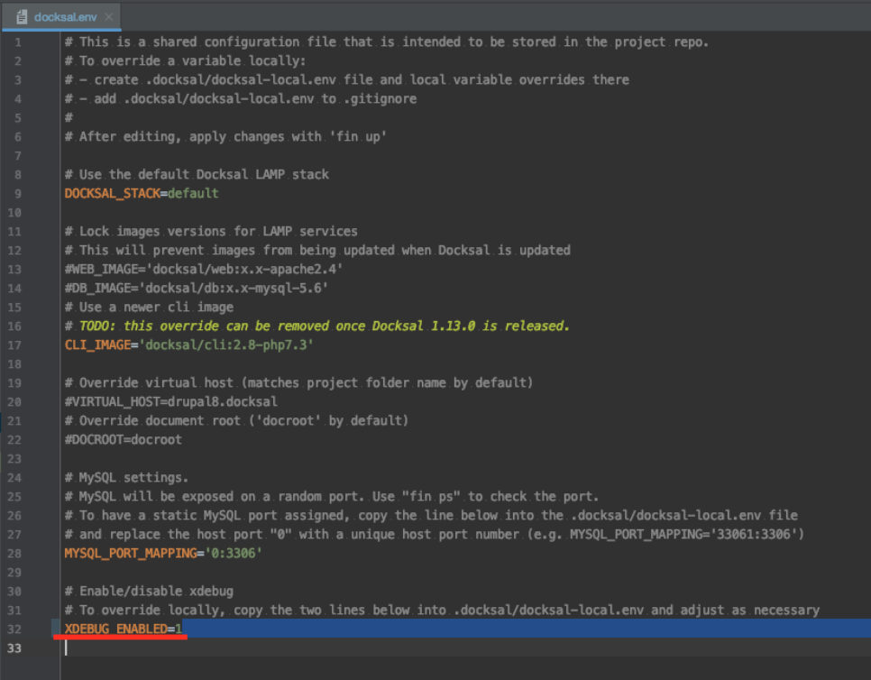The image size is (871, 680).
Task: Click the '# To override a variable locally:' comment
Action: coord(186,61)
